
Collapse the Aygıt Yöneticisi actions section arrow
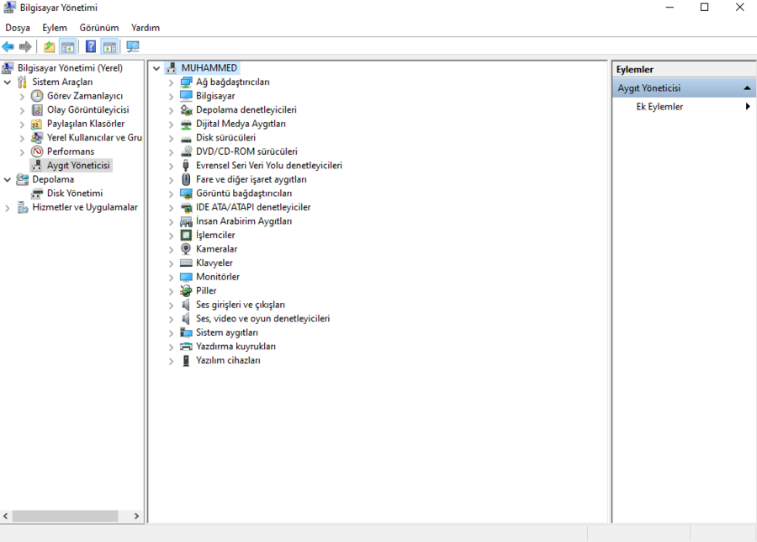[747, 88]
